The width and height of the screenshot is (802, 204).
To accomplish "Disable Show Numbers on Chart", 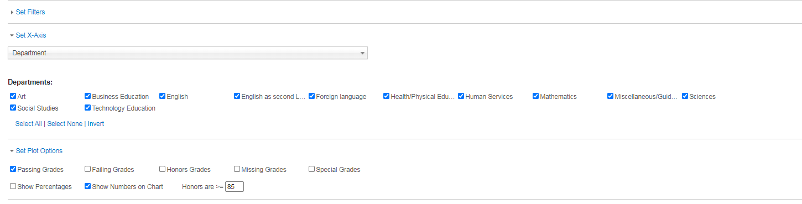I will point(88,186).
